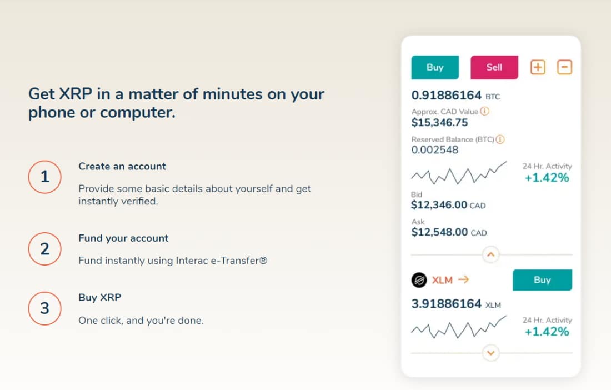Click the orange minus square icon
Viewport: 611px width, 390px height.
[x=565, y=67]
